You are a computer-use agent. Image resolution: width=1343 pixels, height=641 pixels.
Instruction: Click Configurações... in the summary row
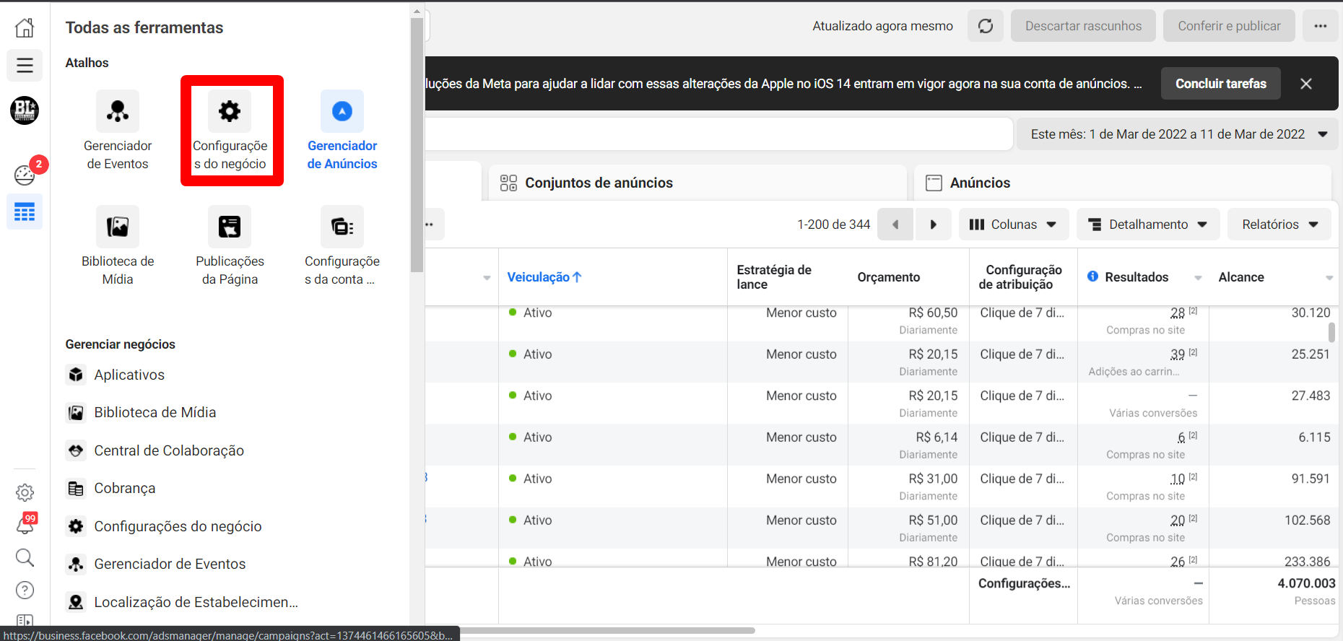coord(1024,583)
